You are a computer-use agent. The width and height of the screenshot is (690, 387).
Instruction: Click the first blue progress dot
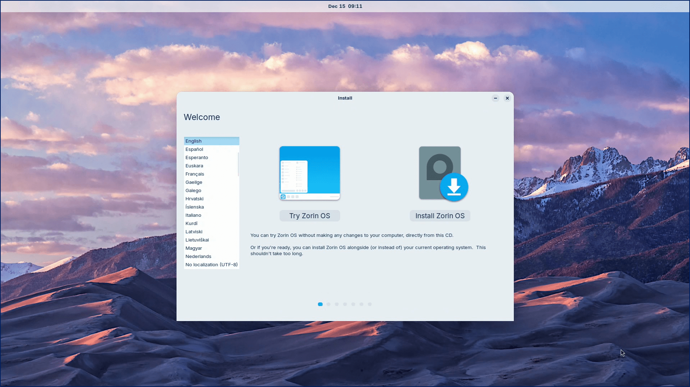[x=320, y=304]
